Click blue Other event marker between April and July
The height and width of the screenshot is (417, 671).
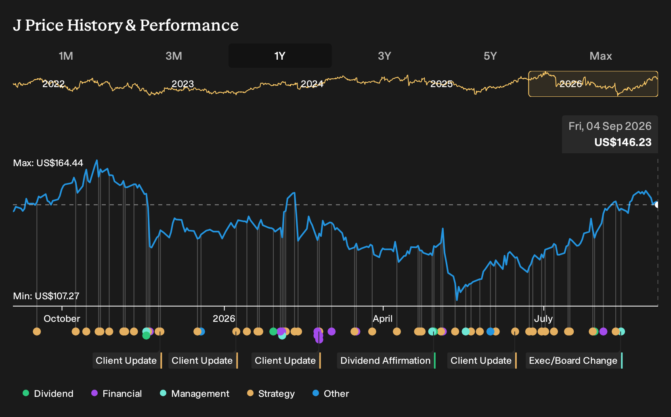[490, 332]
